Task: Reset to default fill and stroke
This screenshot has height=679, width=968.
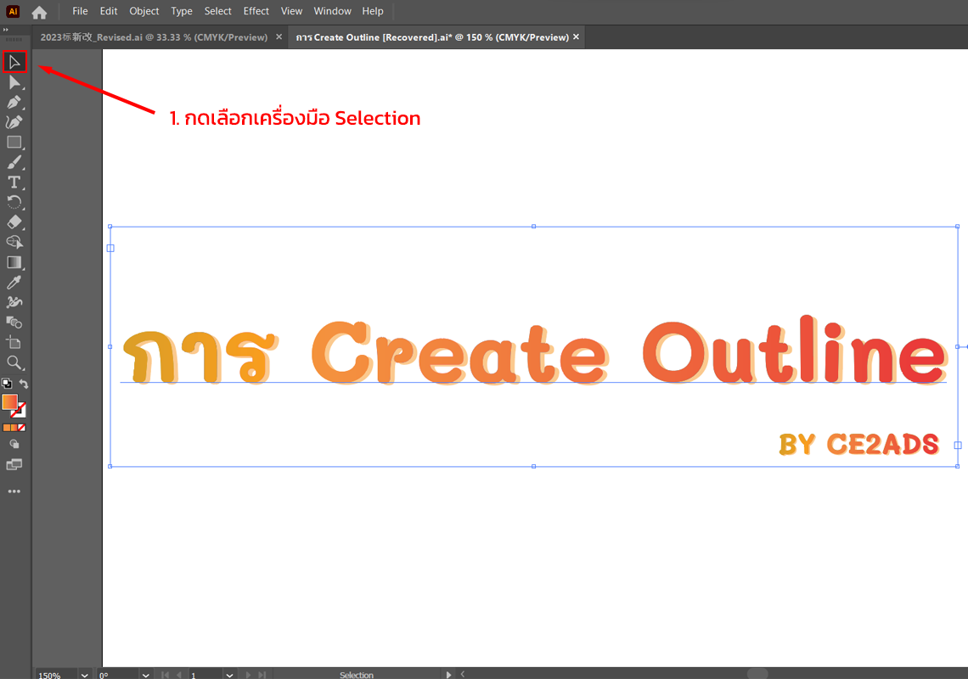Action: [6, 384]
